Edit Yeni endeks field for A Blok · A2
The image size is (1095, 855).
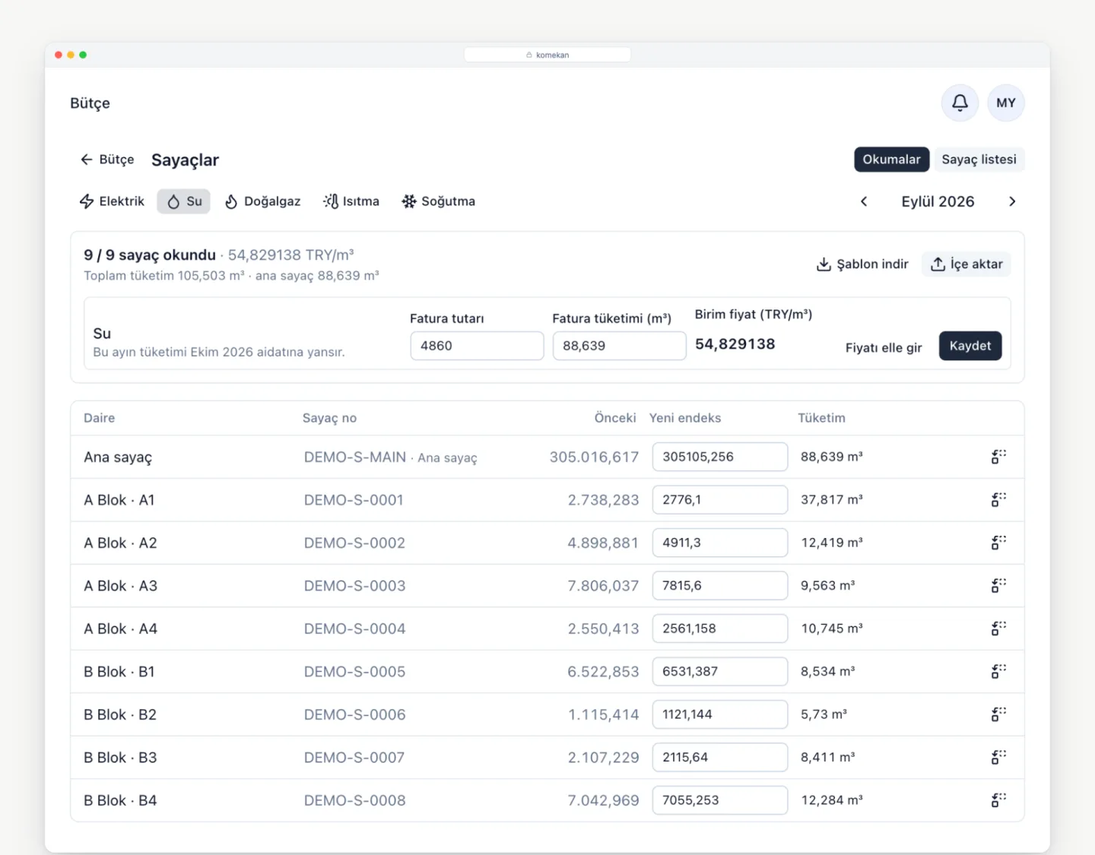click(719, 543)
